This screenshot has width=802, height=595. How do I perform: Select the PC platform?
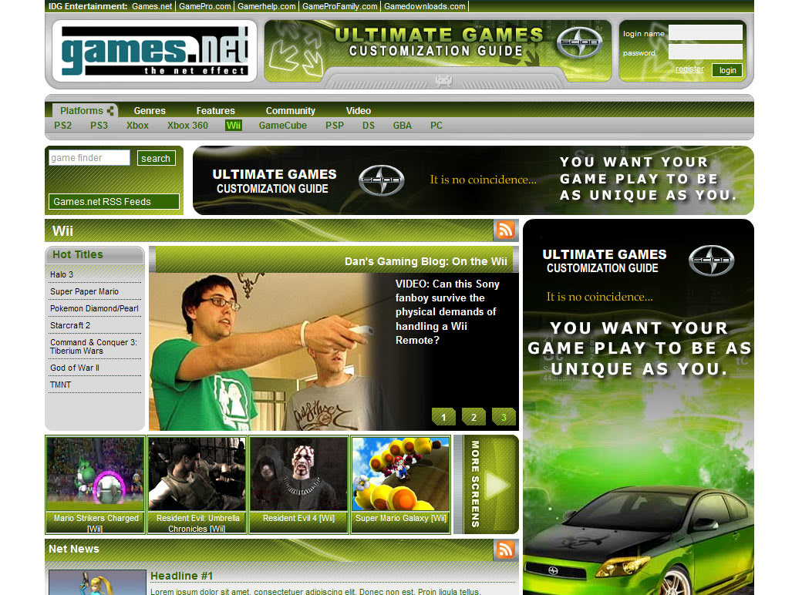coord(436,125)
